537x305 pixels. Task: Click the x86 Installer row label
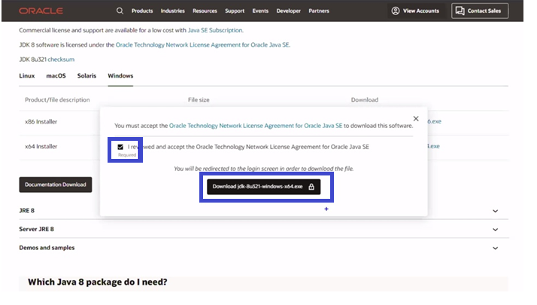41,121
